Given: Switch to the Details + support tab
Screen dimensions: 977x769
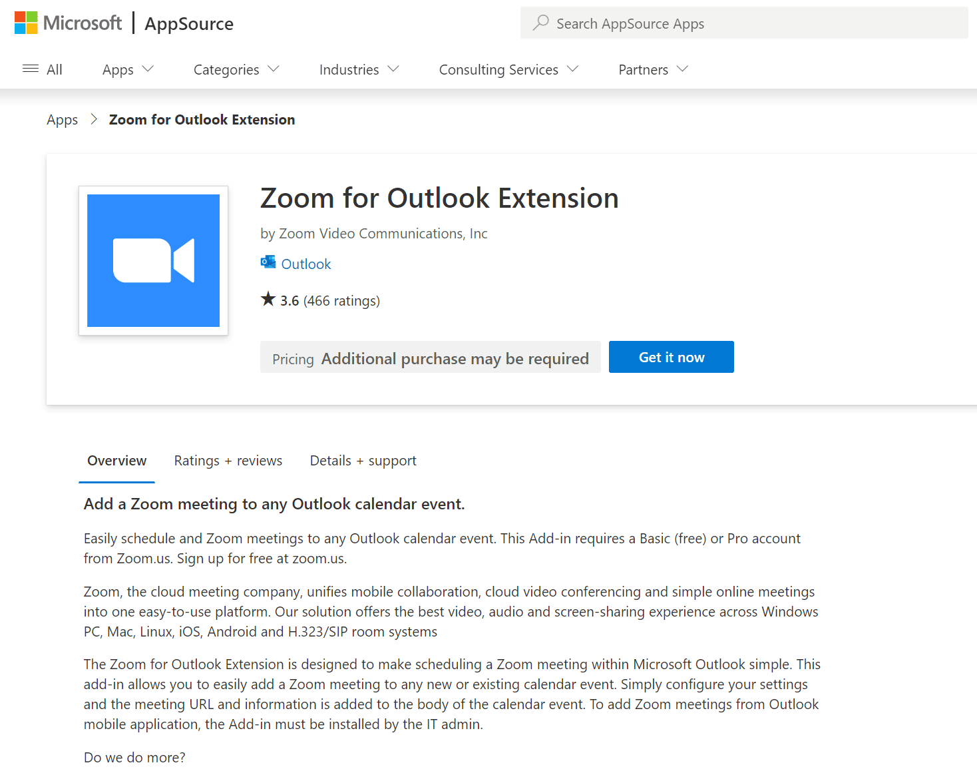Looking at the screenshot, I should [x=363, y=460].
